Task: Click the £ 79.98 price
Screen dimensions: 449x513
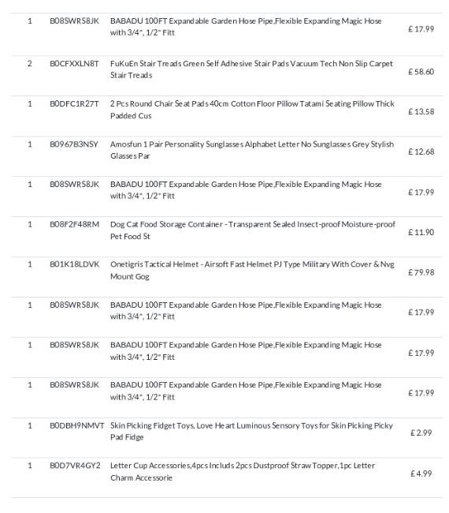Action: [421, 272]
